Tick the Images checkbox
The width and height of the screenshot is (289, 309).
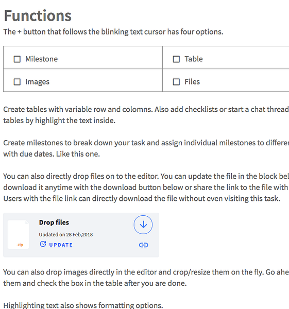(x=17, y=82)
